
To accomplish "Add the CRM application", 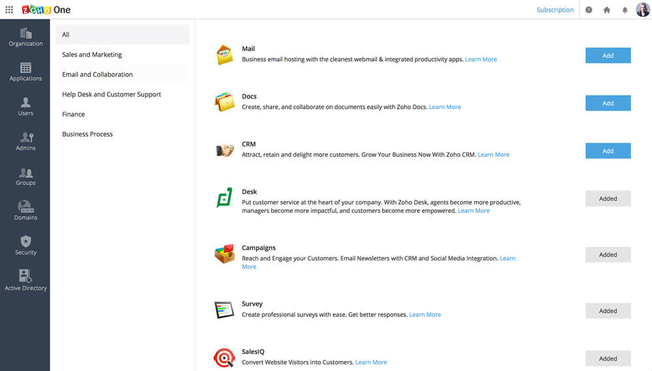I will [608, 150].
